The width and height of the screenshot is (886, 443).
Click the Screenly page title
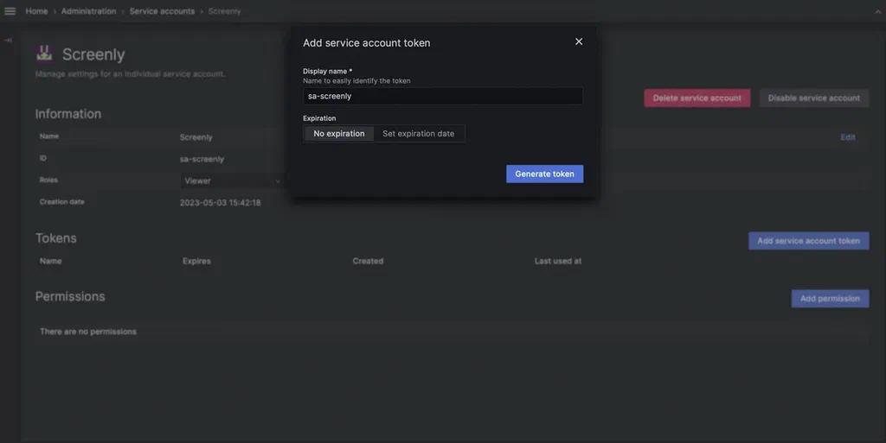coord(93,54)
